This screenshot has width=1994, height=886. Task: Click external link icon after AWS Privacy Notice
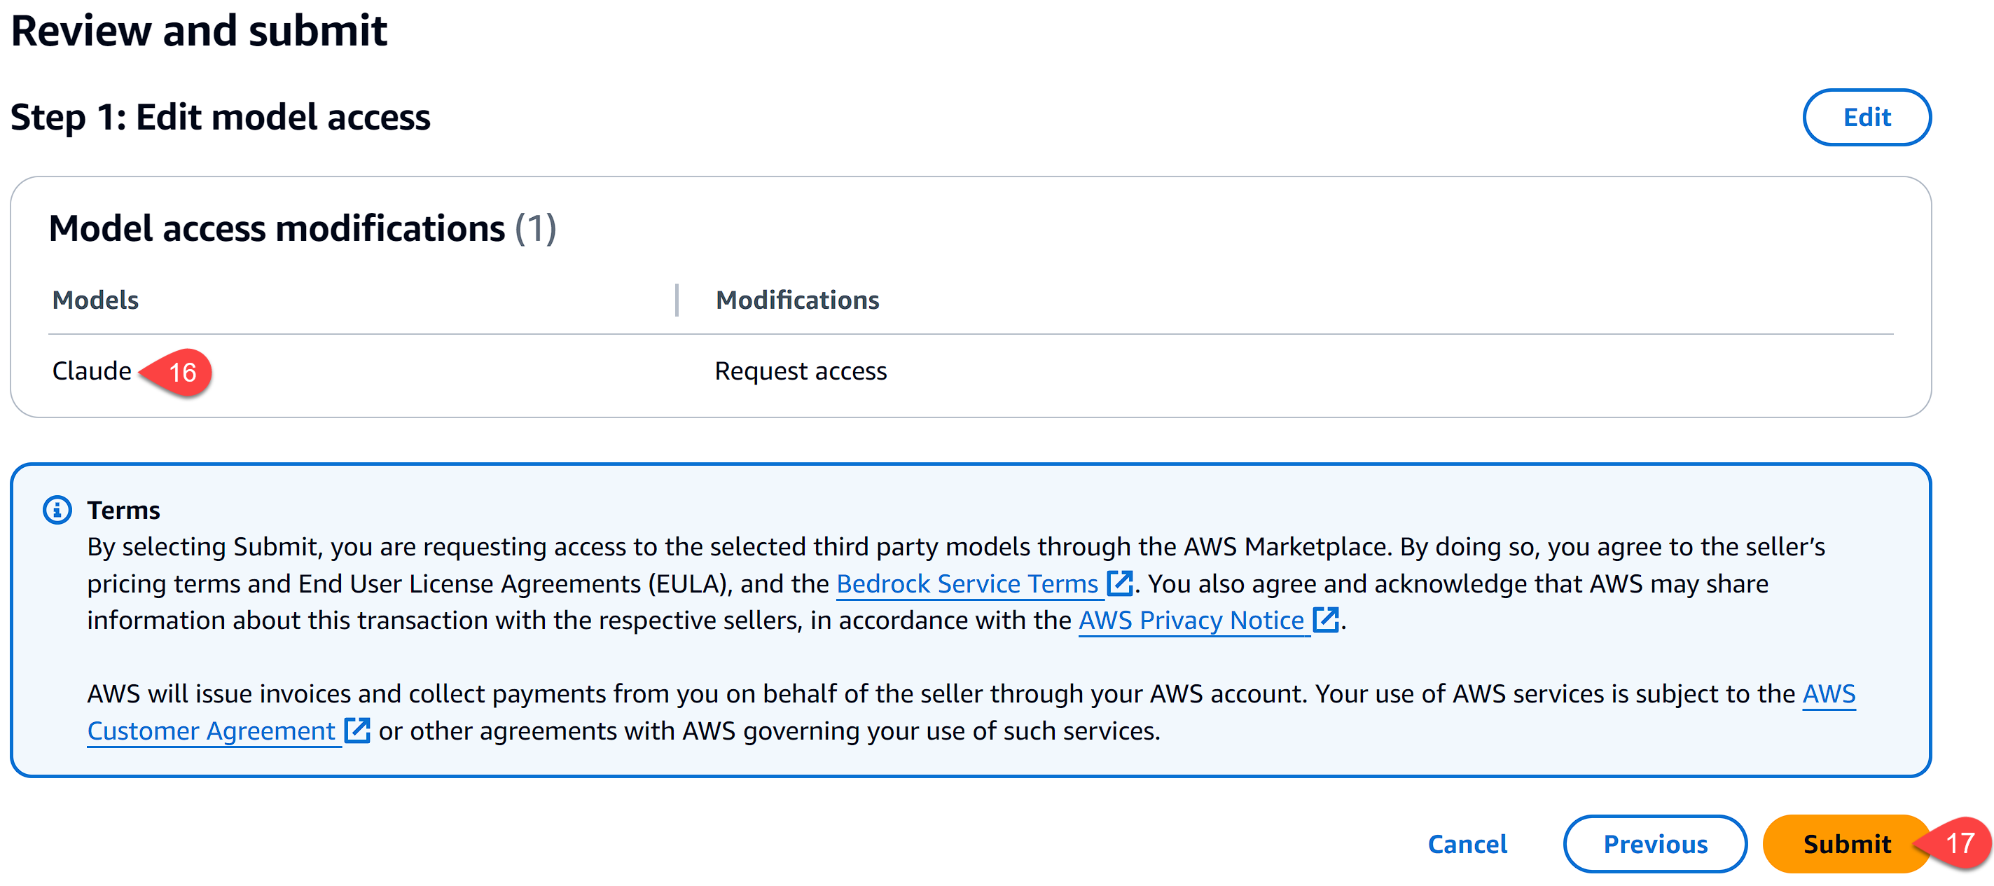[x=1325, y=620]
